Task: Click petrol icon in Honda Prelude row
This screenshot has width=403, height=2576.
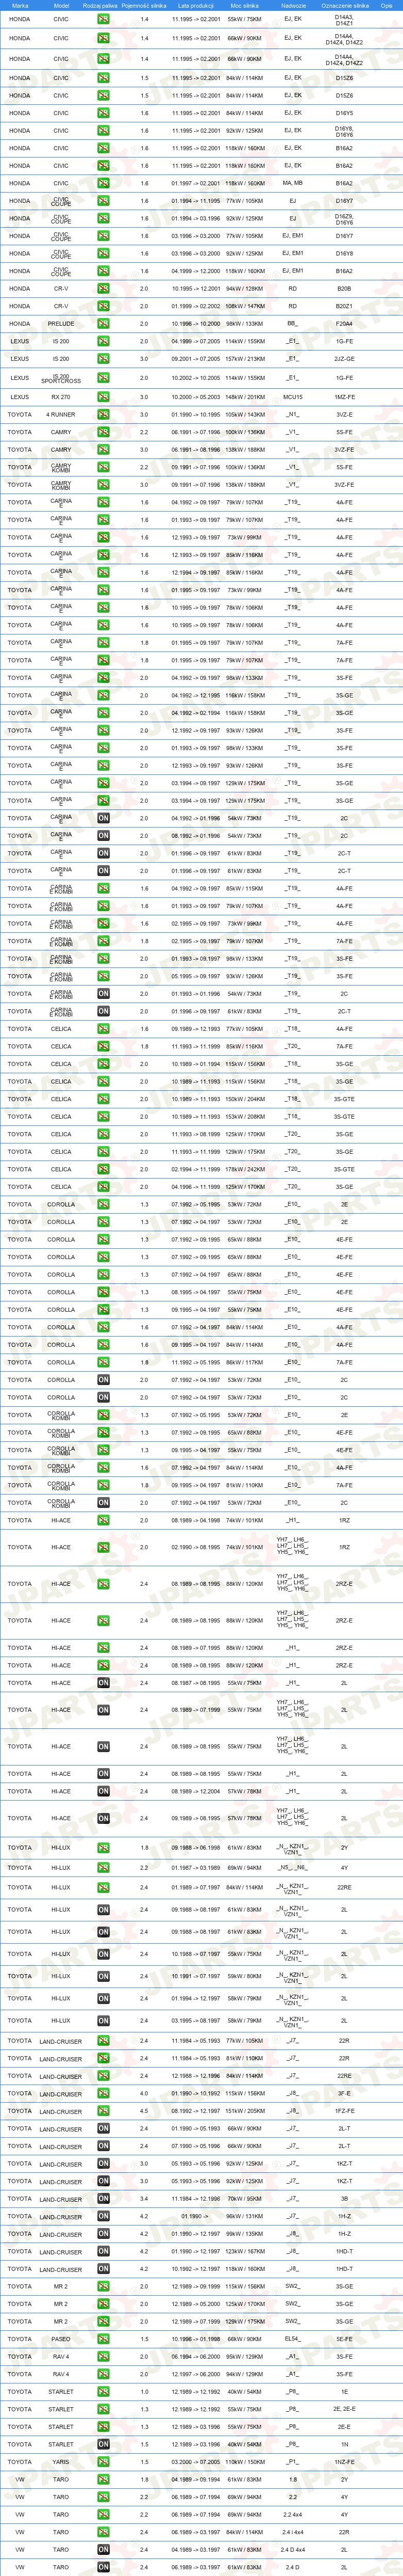Action: 104,324
